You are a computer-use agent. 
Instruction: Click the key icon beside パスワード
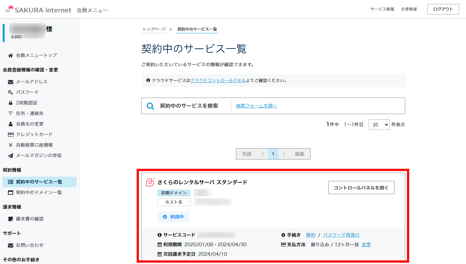(x=11, y=92)
